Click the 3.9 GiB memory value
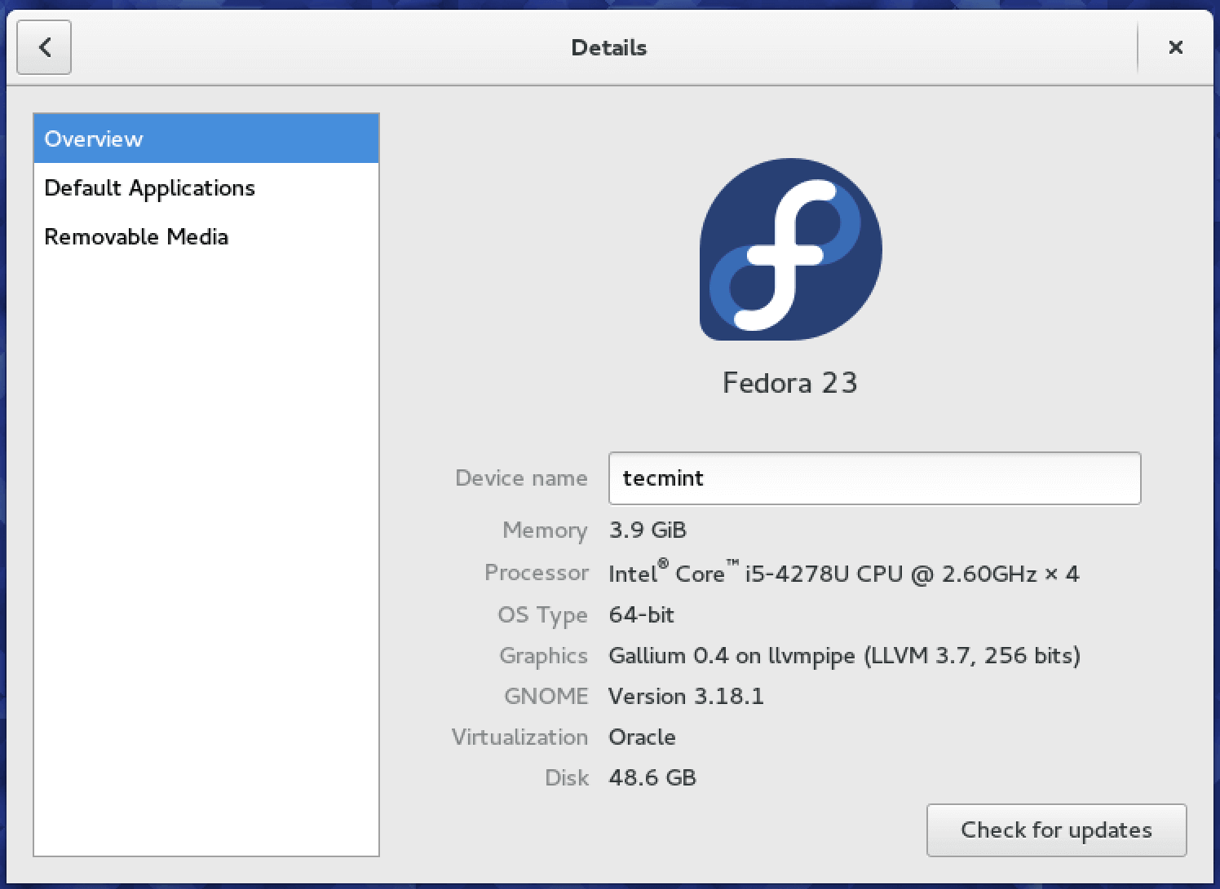Image resolution: width=1220 pixels, height=889 pixels. point(648,530)
